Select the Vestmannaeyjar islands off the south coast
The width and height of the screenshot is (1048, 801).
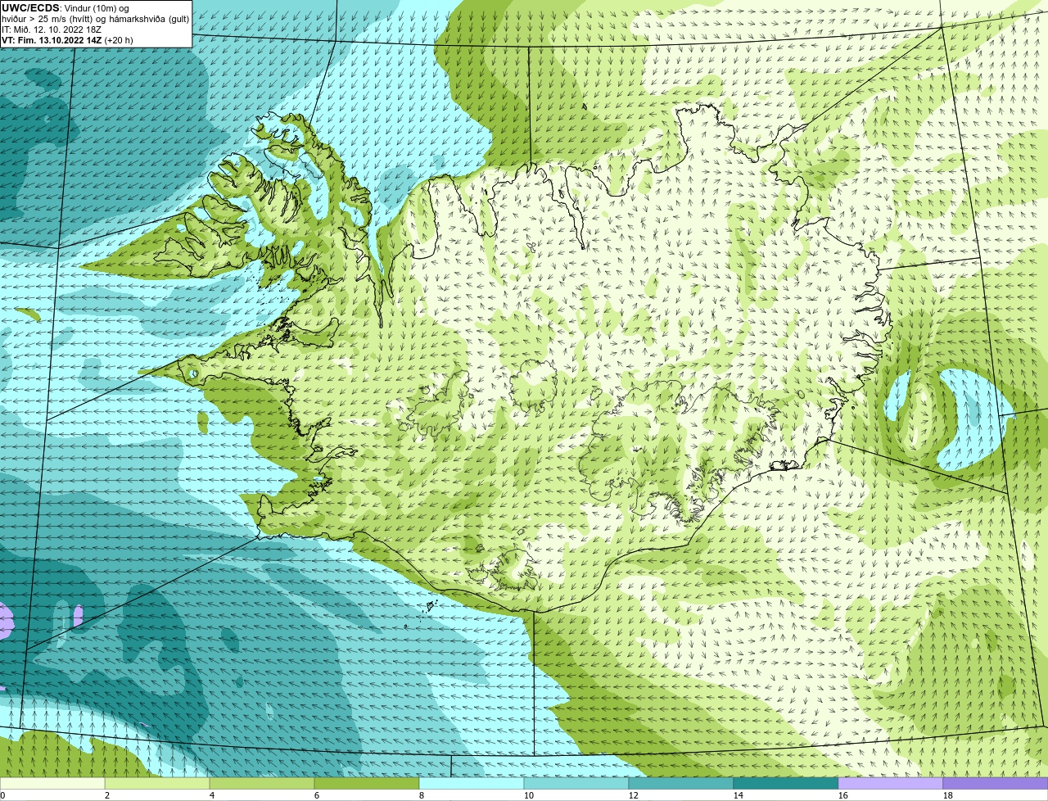point(427,608)
